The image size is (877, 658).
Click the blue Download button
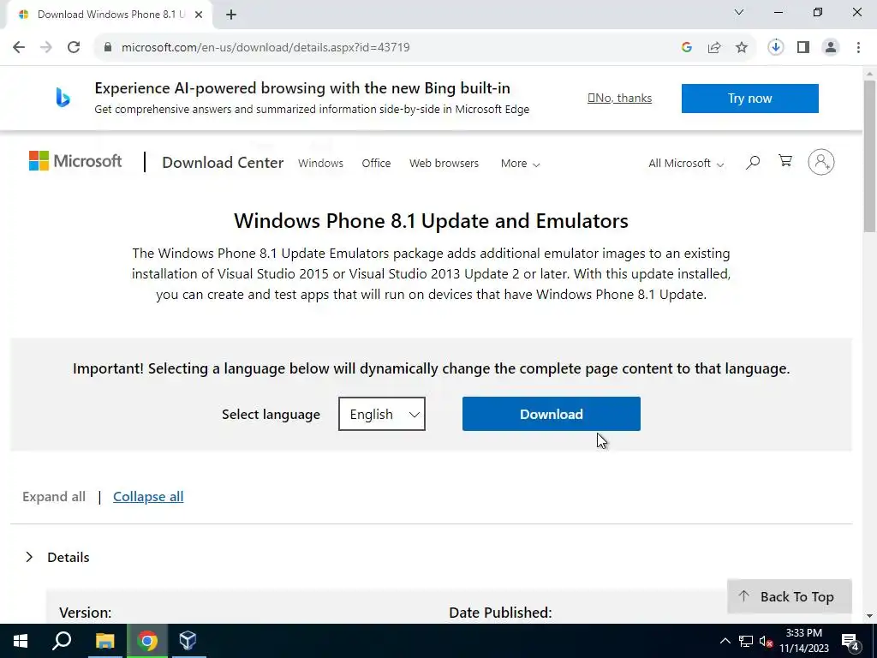coord(552,414)
